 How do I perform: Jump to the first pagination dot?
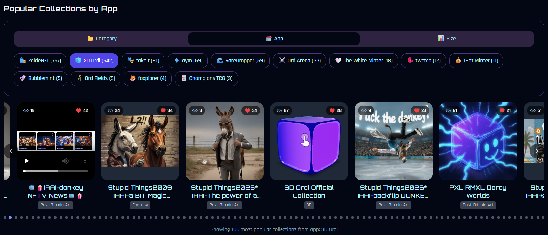click(5, 217)
